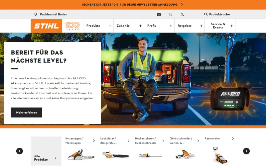This screenshot has height=166, width=266.
Task: Click the arrow in newsletter banner
Action: pos(182,5)
